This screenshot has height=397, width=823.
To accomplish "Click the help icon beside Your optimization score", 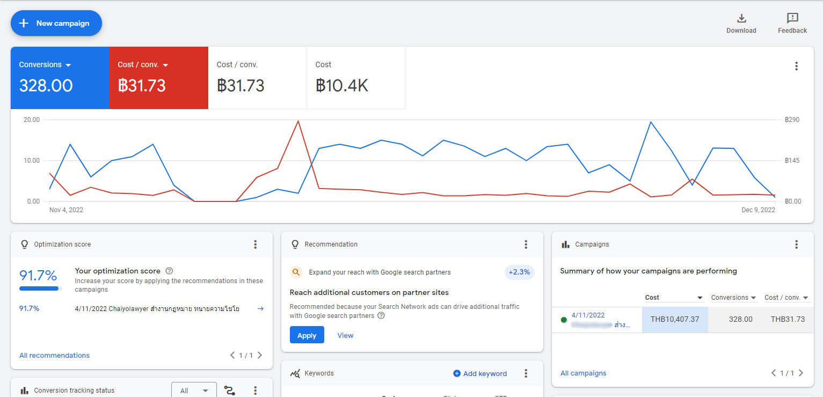I will (x=170, y=271).
